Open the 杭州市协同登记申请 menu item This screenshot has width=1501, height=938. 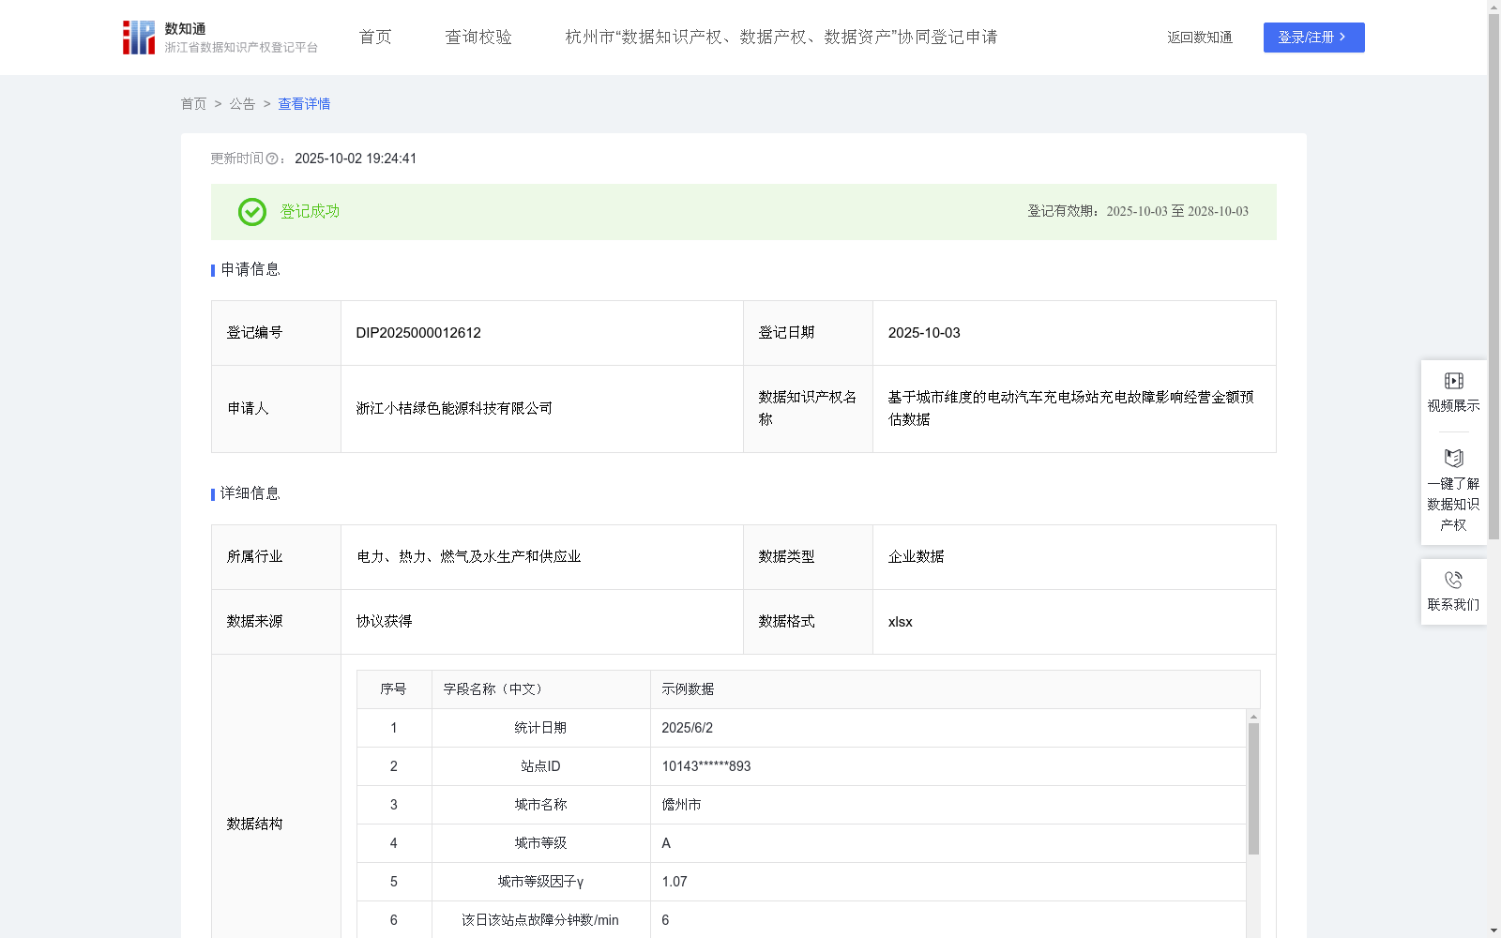click(781, 38)
